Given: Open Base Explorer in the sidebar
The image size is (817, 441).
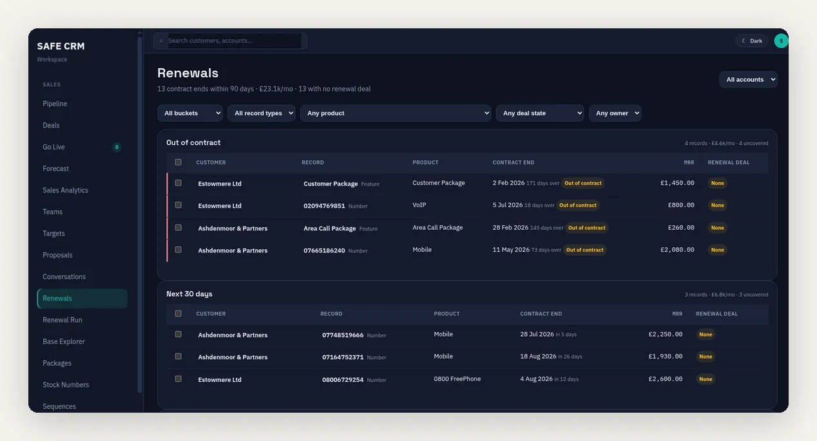Looking at the screenshot, I should pos(82,341).
